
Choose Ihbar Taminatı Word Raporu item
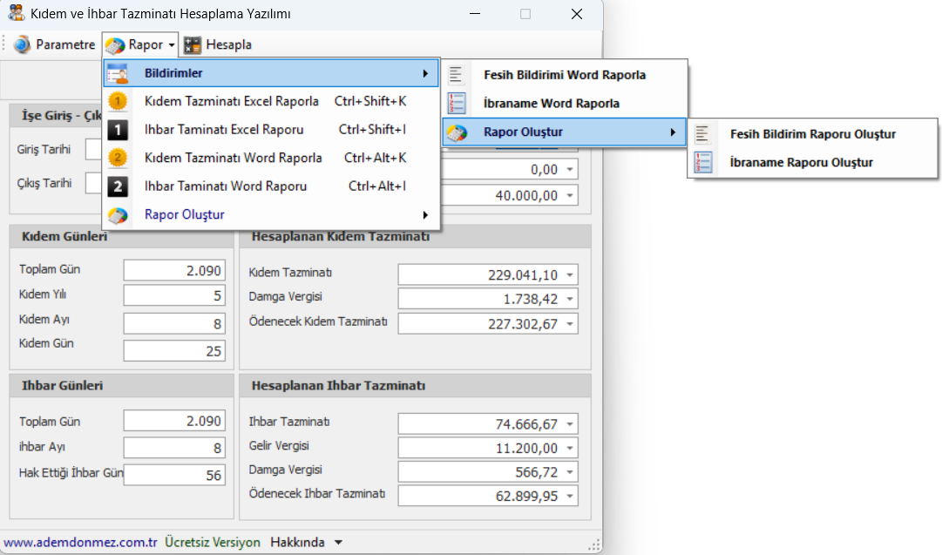[226, 186]
